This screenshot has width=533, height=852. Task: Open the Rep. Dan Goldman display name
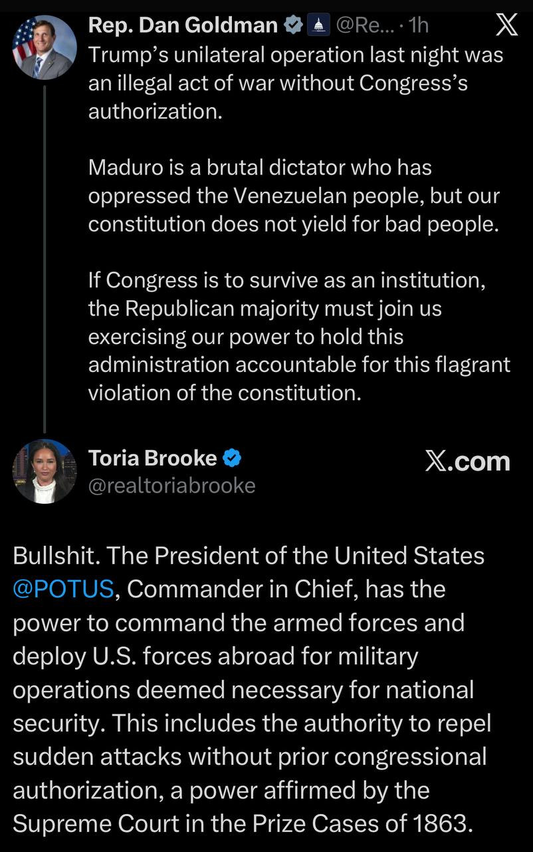coord(183,25)
